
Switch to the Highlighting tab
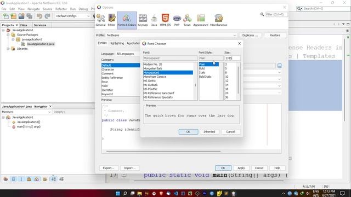(x=117, y=43)
